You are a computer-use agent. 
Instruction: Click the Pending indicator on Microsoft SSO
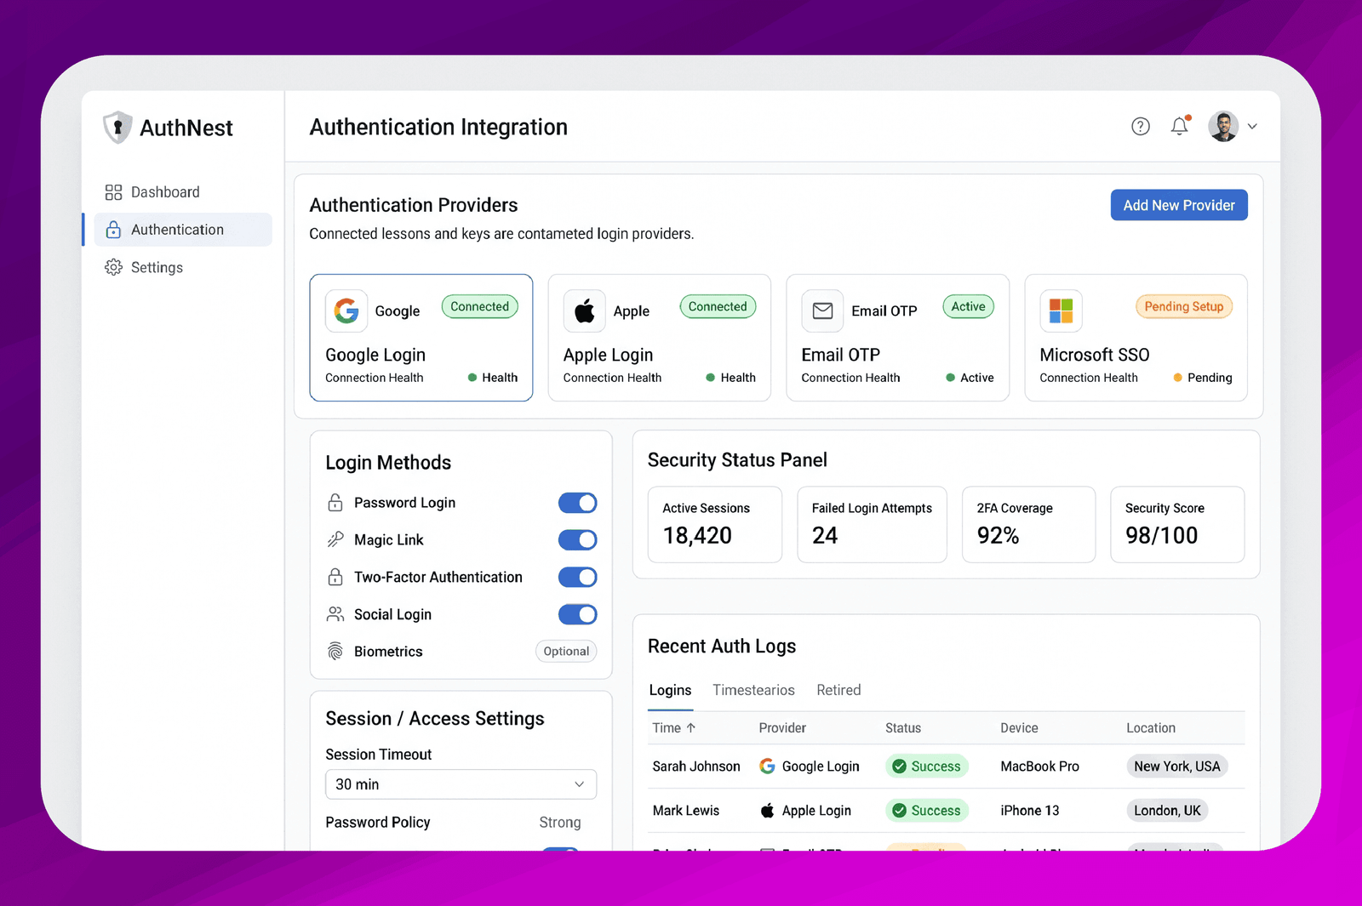(x=1202, y=378)
